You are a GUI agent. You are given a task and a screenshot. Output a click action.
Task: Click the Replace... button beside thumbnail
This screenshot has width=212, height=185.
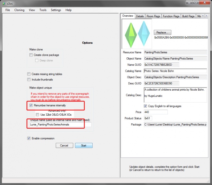(162, 32)
